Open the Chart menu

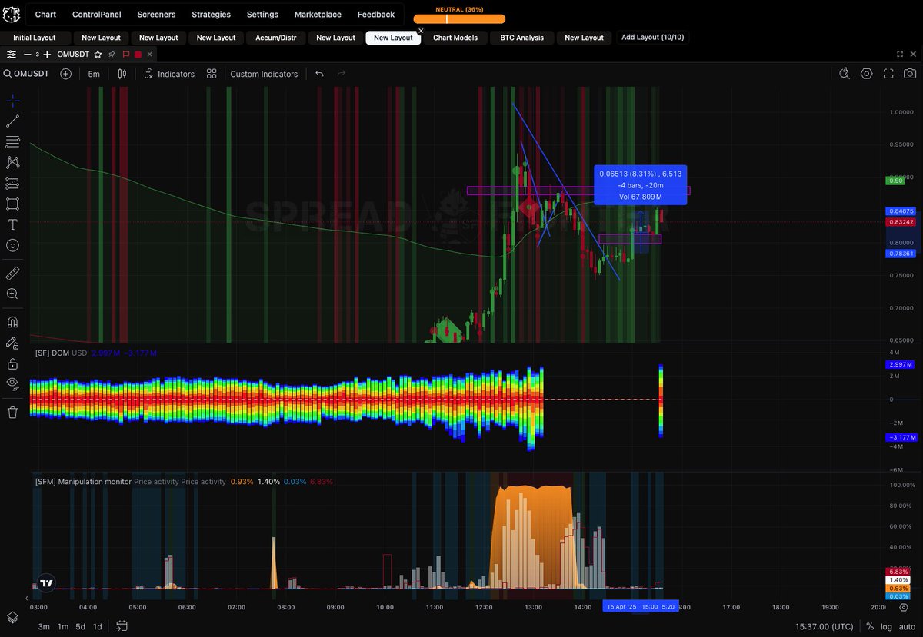point(45,14)
